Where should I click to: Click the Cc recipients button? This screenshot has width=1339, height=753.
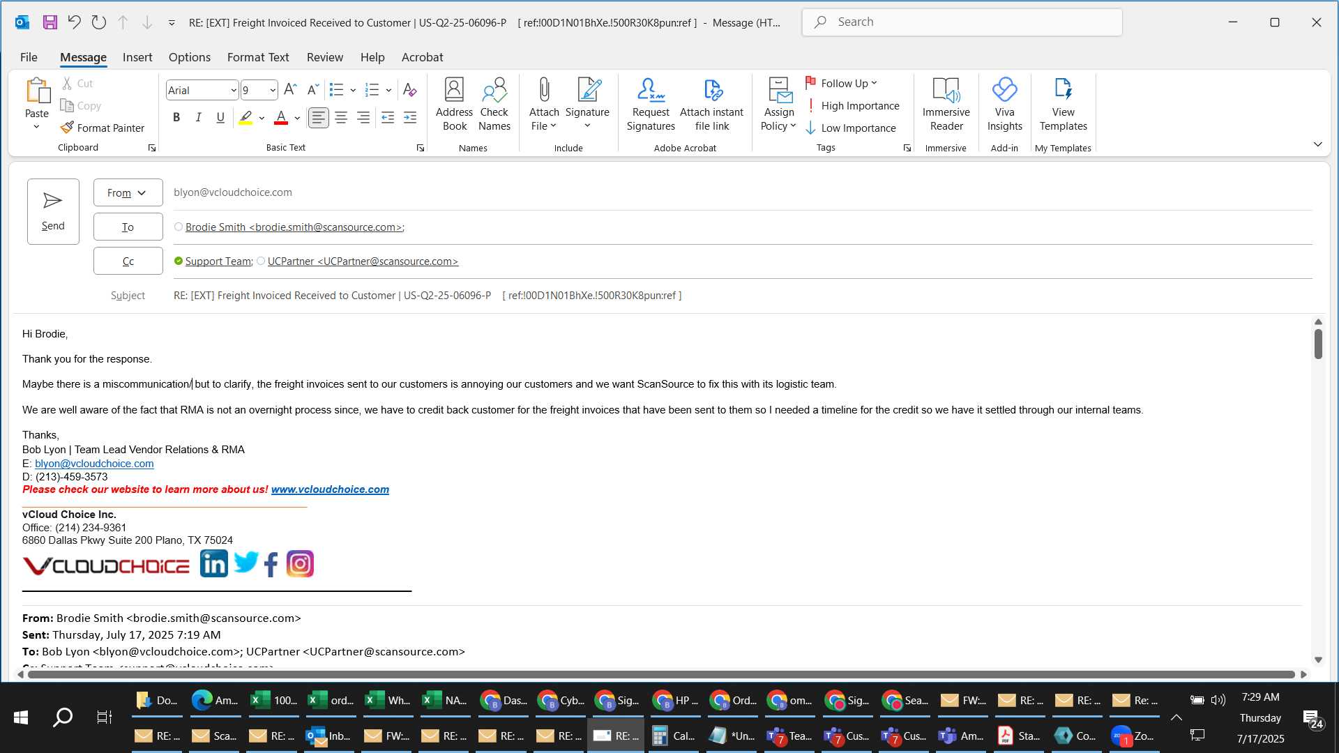[128, 261]
